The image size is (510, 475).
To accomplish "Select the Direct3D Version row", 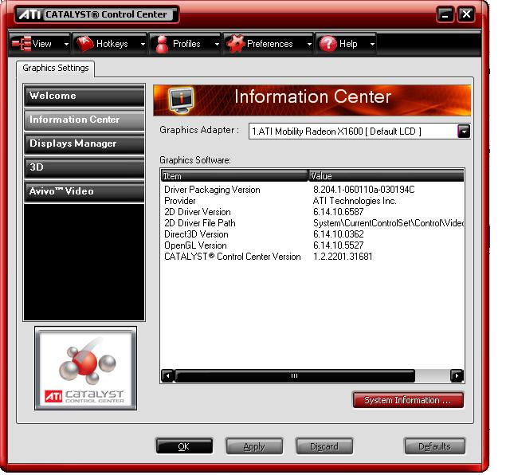I will point(312,234).
